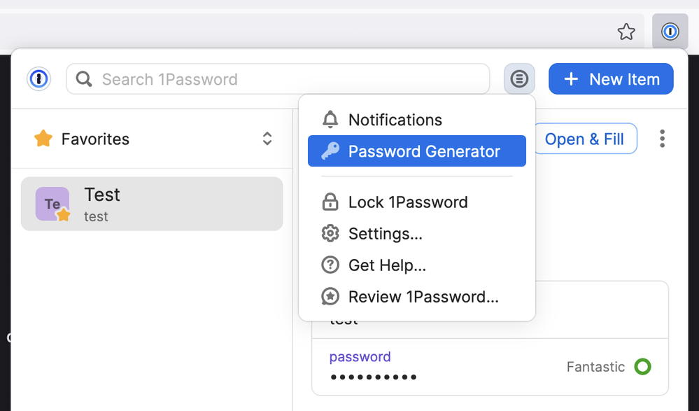Click the 1Password logo beside the search field
This screenshot has height=411, width=699.
(38, 79)
